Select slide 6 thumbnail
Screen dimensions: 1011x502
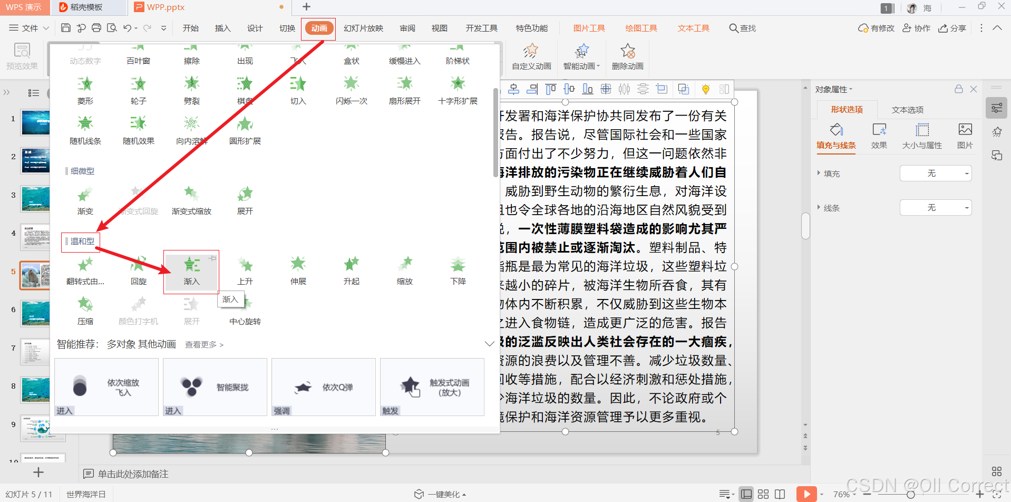click(35, 313)
